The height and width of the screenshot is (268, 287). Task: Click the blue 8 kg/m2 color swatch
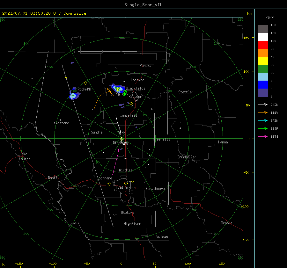pyautogui.click(x=263, y=85)
